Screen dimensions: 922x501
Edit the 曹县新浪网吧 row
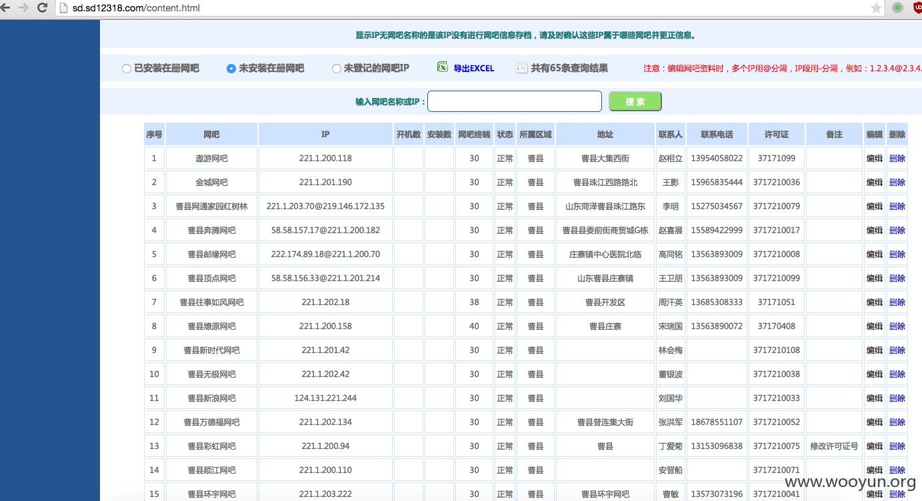875,398
